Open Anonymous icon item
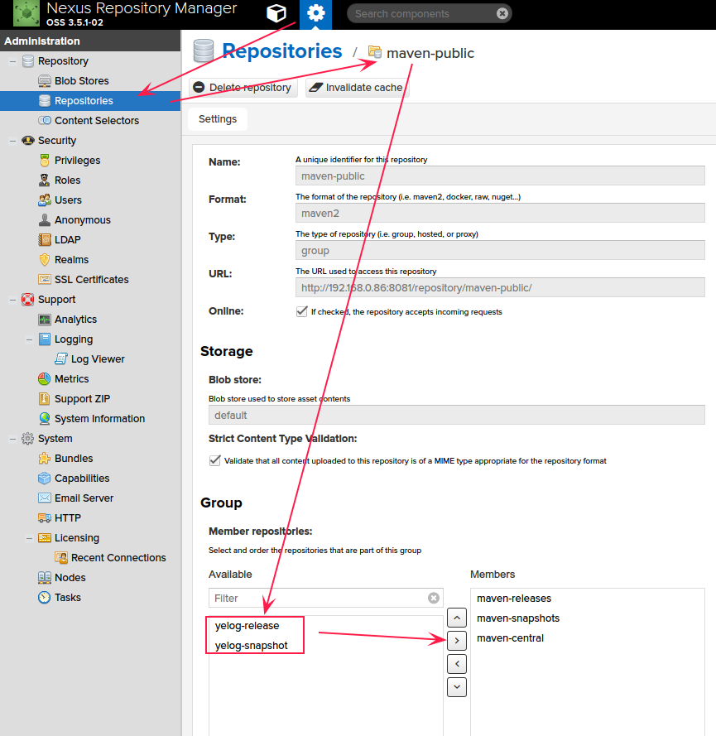The height and width of the screenshot is (736, 716). (x=45, y=219)
